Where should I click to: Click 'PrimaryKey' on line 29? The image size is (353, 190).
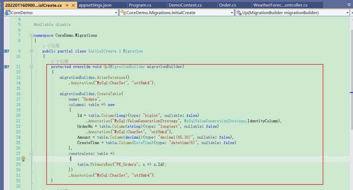tap(101, 164)
